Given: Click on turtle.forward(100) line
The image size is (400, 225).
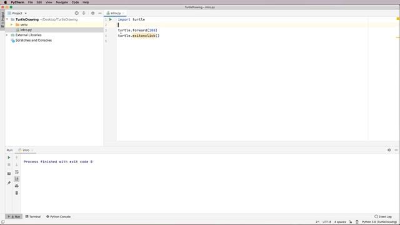Looking at the screenshot, I should 137,30.
